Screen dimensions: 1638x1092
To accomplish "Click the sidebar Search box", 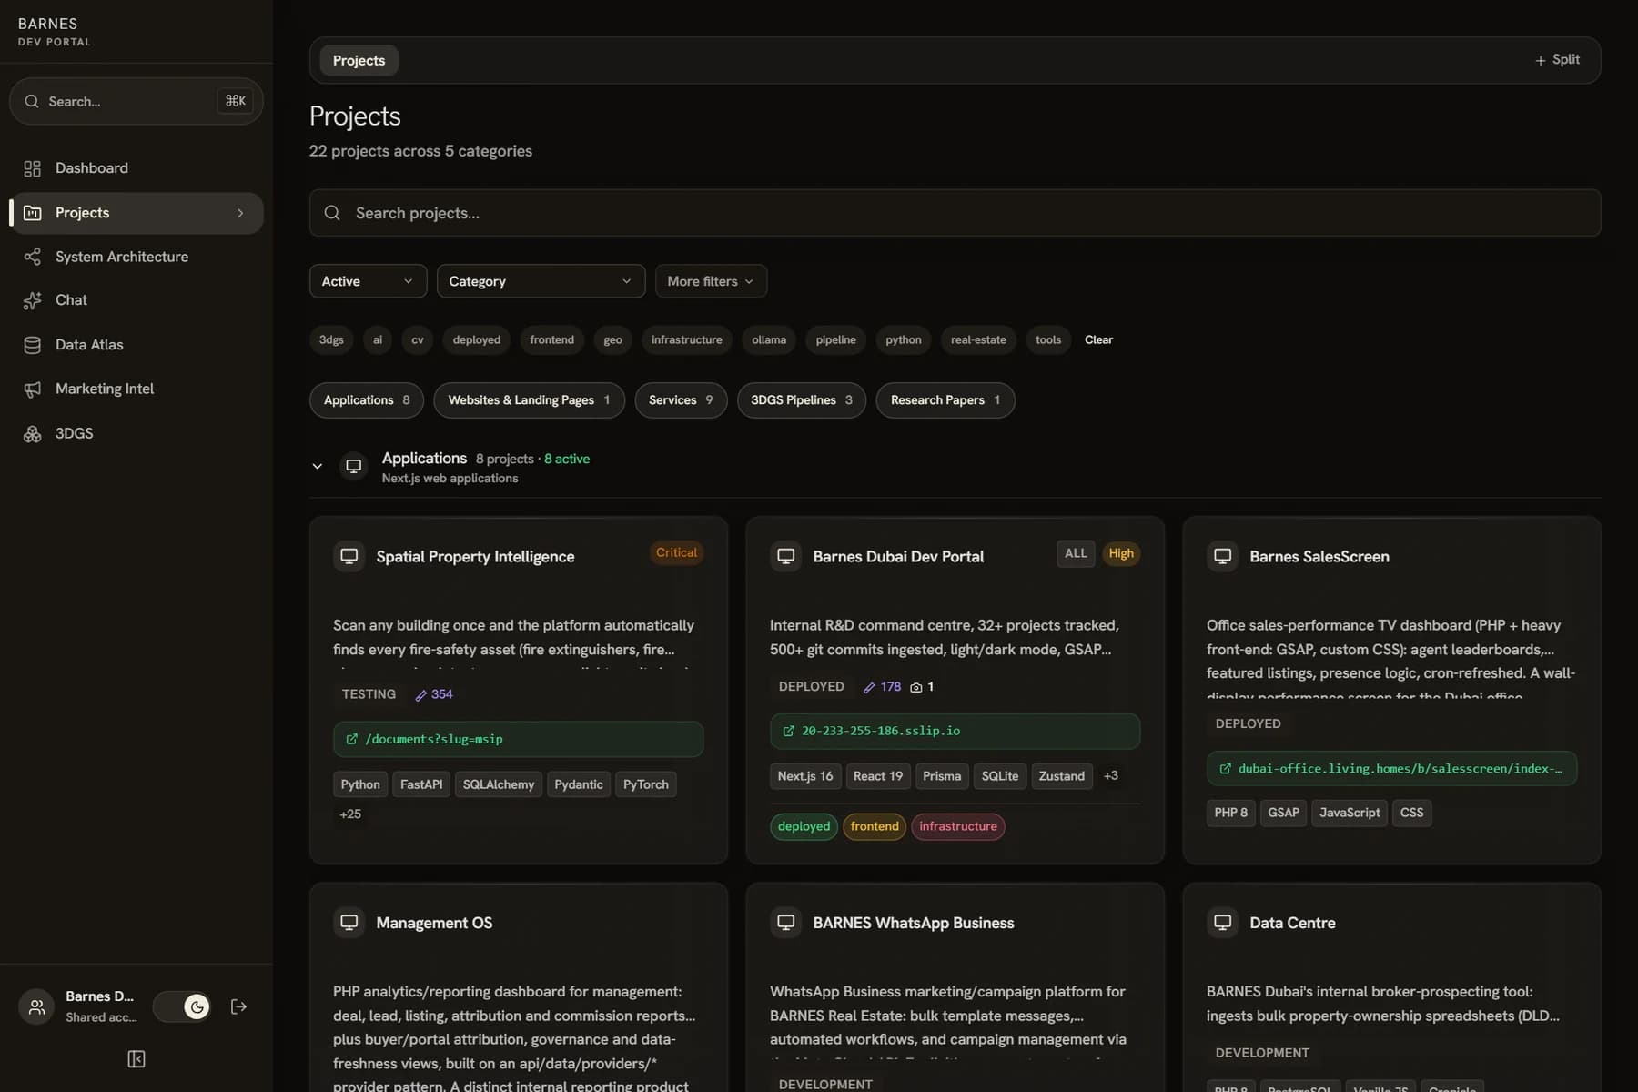I will coord(136,101).
